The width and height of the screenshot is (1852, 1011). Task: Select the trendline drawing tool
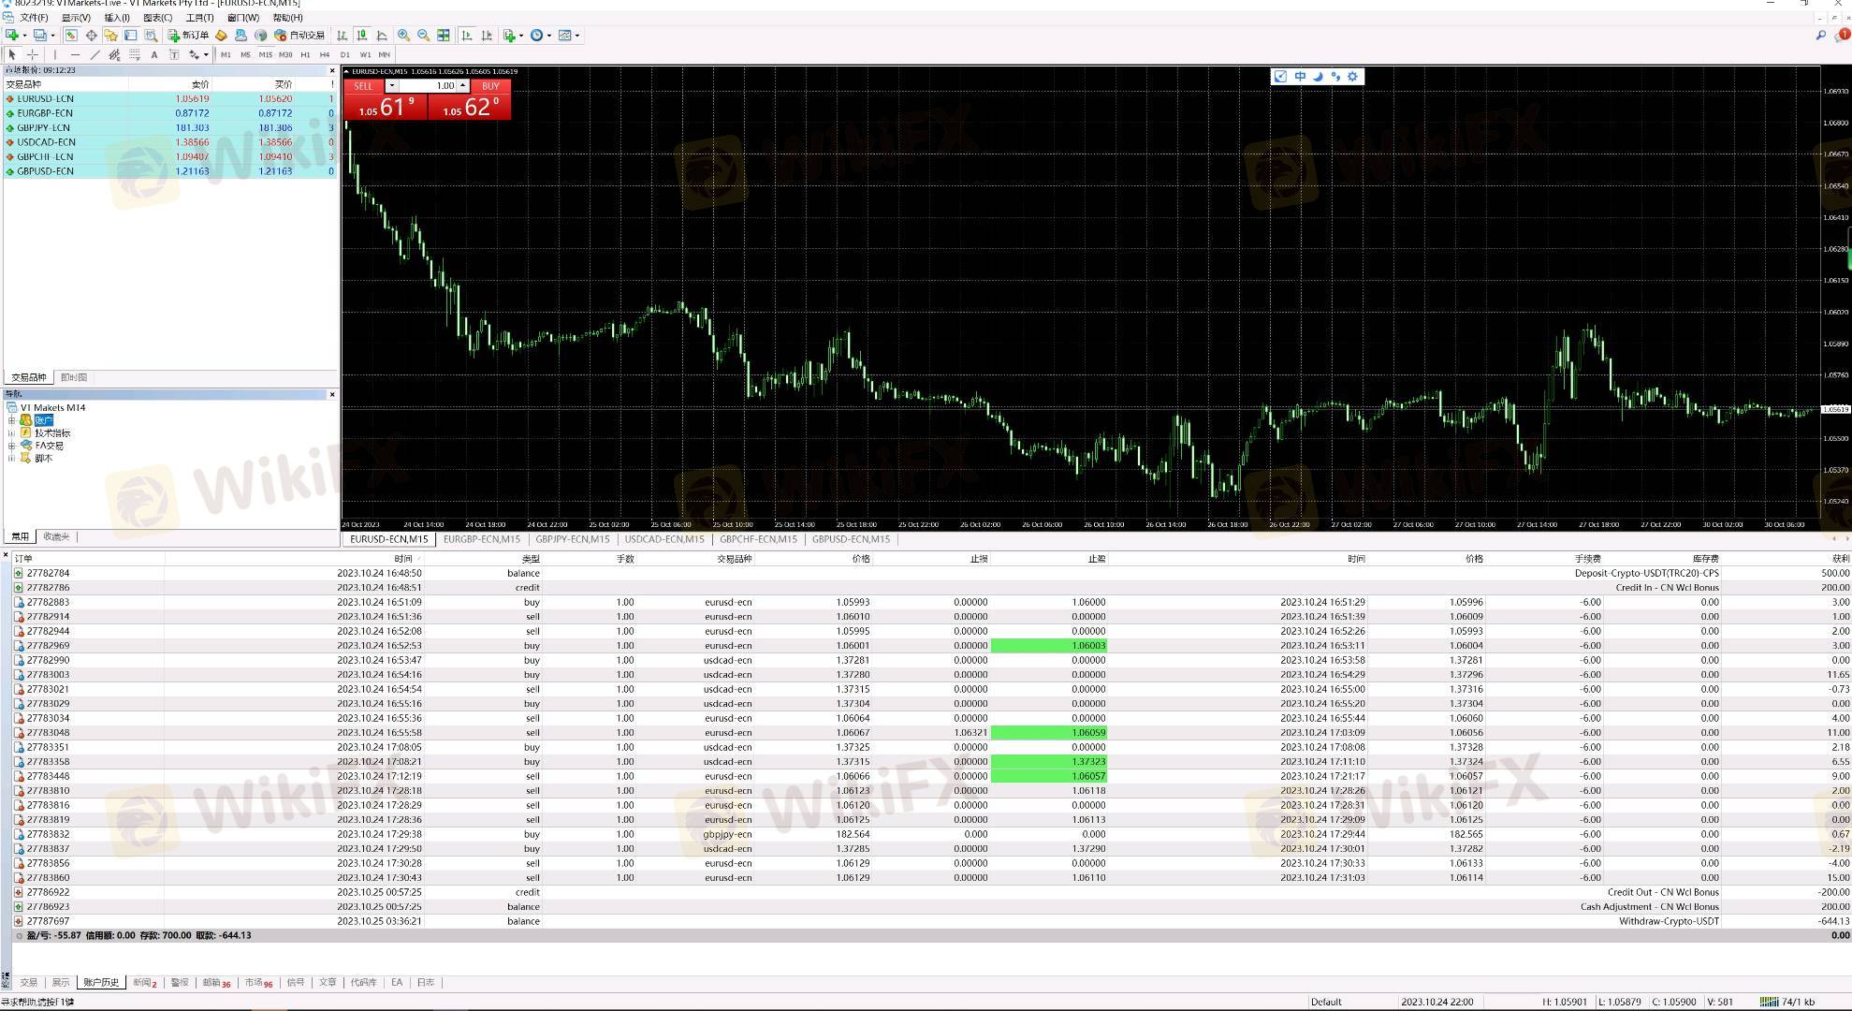pyautogui.click(x=95, y=55)
